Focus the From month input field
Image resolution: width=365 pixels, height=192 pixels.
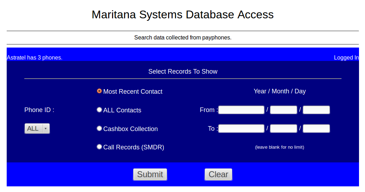(x=283, y=110)
